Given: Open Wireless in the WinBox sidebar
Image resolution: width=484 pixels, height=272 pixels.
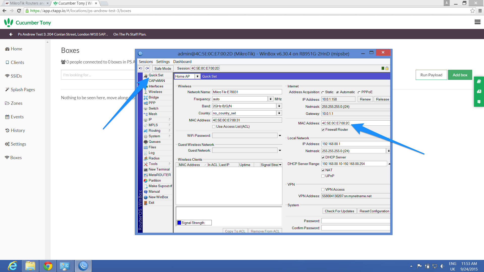Looking at the screenshot, I should point(155,92).
